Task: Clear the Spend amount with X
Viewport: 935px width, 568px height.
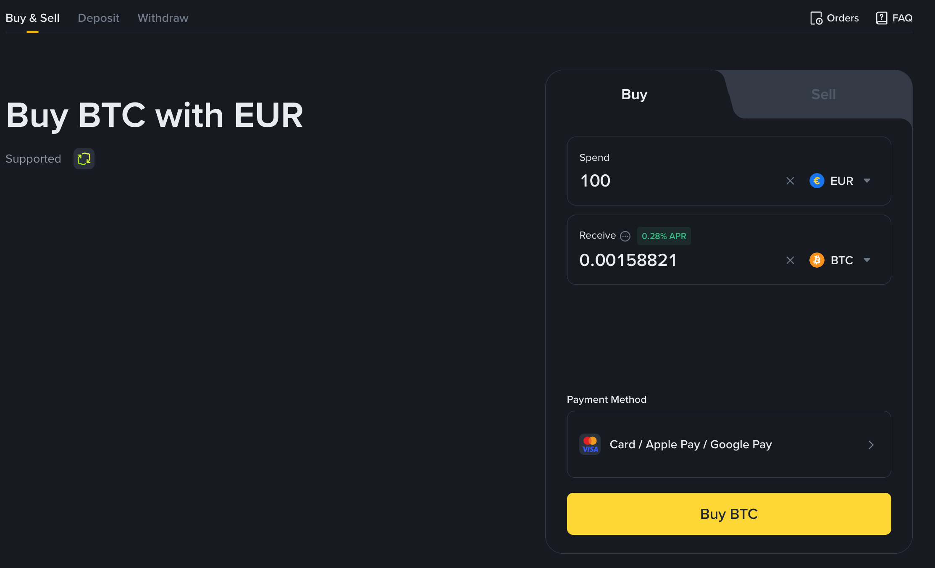Action: 790,181
